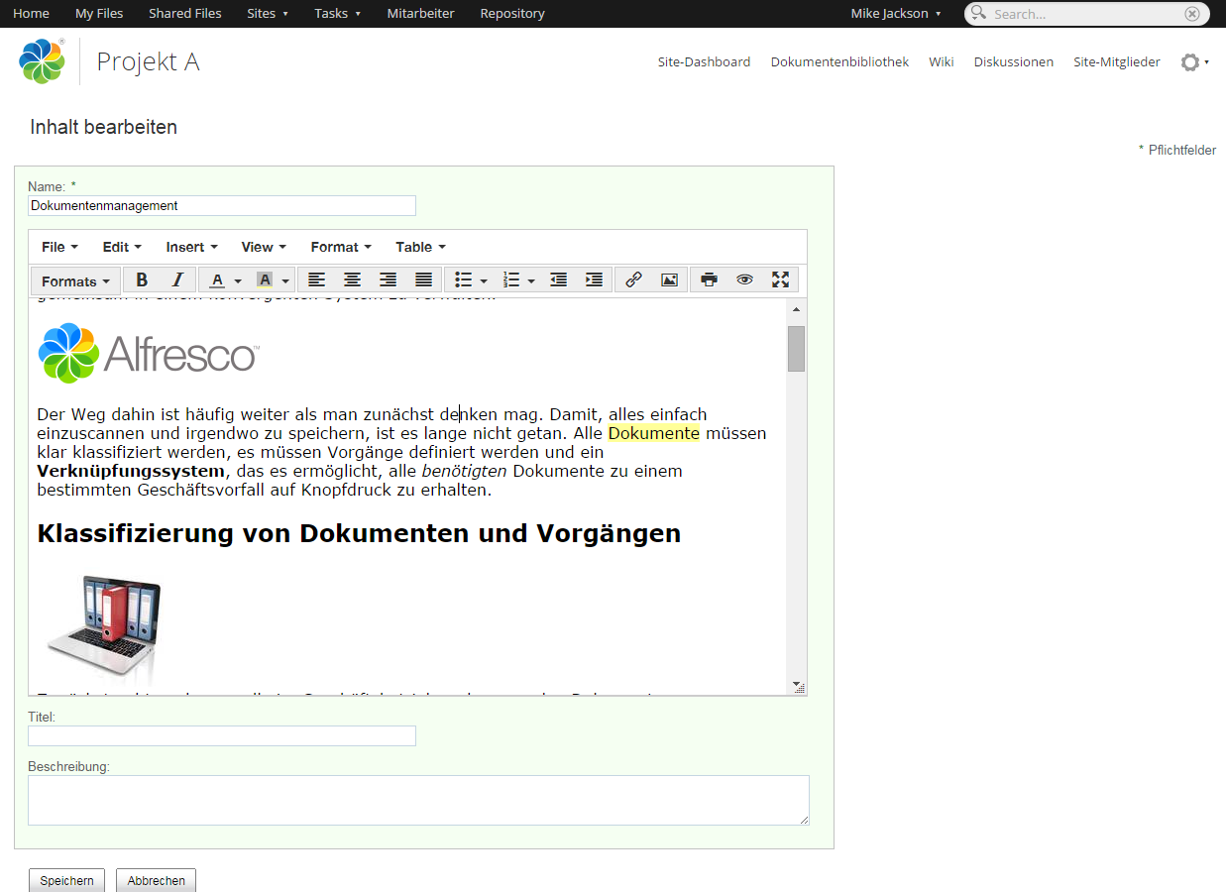Screen dimensions: 1226x892
Task: Center align the text
Action: pos(352,280)
